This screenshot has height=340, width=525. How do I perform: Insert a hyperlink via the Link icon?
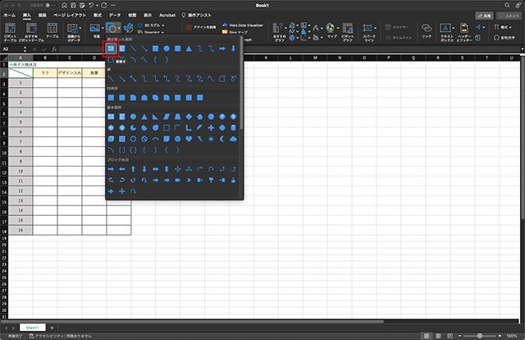(427, 30)
